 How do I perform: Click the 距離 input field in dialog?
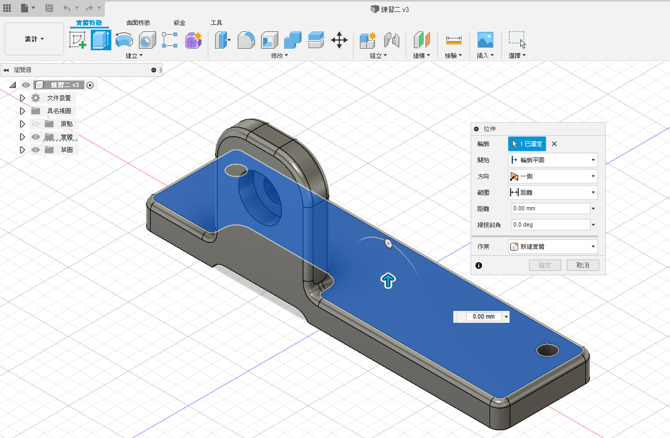point(550,209)
